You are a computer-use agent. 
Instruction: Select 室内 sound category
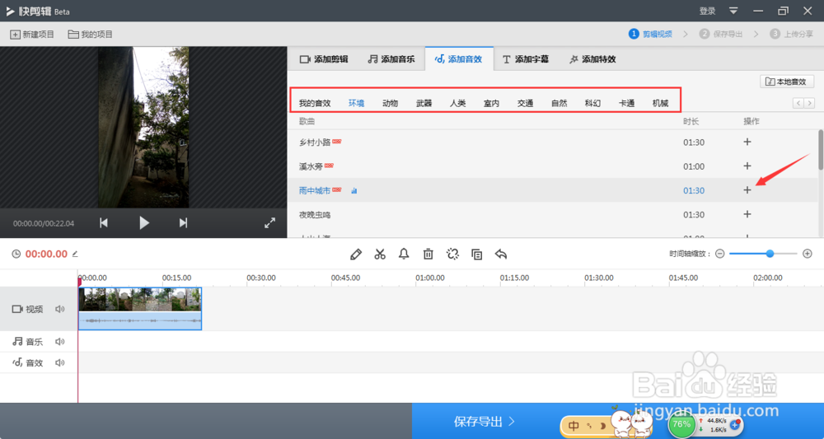(491, 104)
